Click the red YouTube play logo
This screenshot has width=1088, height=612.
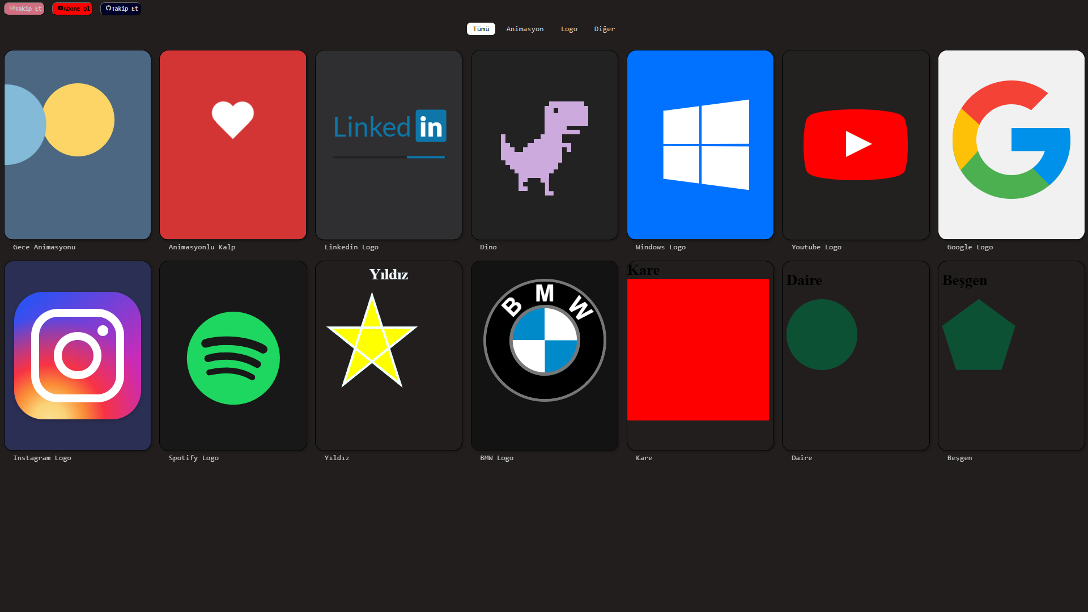856,144
